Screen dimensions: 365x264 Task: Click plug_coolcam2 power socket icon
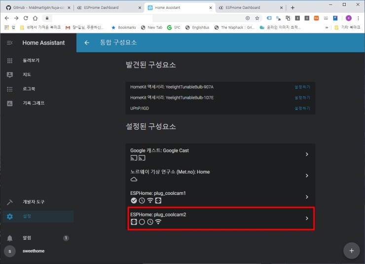pos(134,222)
